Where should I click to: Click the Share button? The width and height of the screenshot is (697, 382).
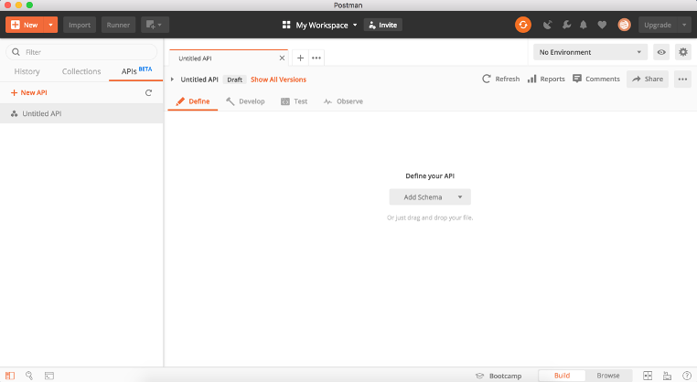click(x=648, y=80)
